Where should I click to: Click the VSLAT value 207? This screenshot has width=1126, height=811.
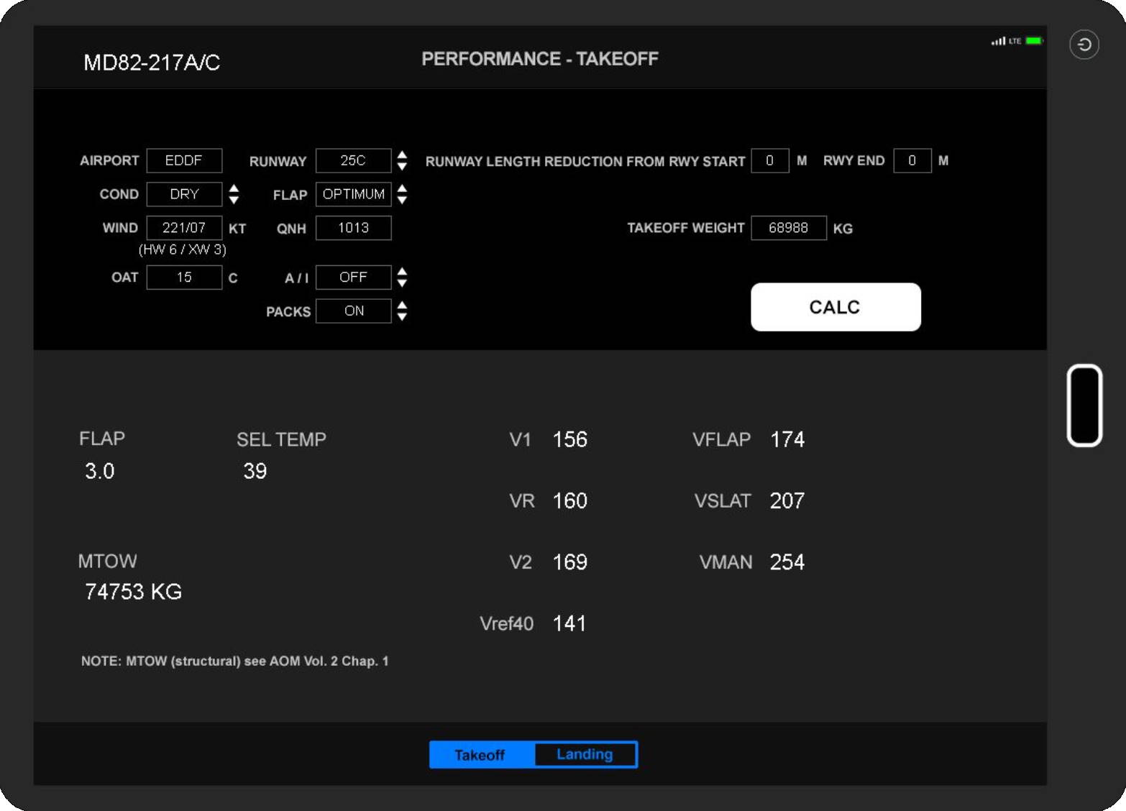point(787,500)
